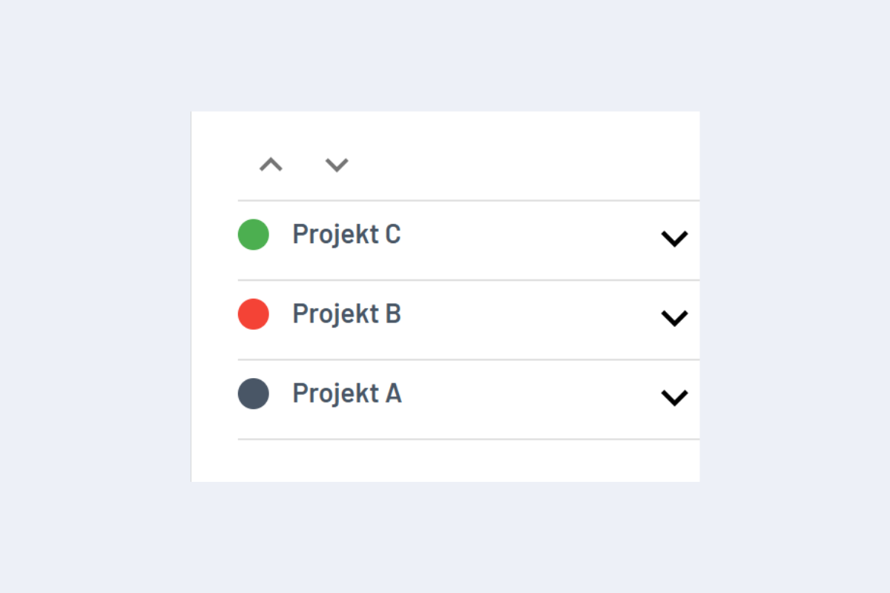Click the gray down chevron icon
This screenshot has width=890, height=593.
[337, 165]
